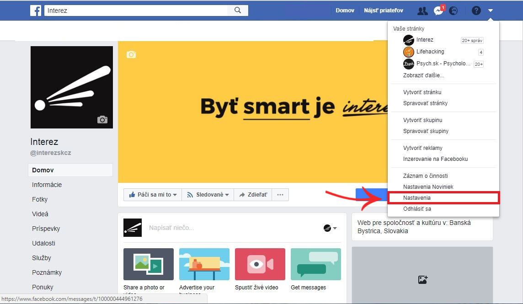
Task: Open Páči sa mi to dropdown
Action: 152,195
